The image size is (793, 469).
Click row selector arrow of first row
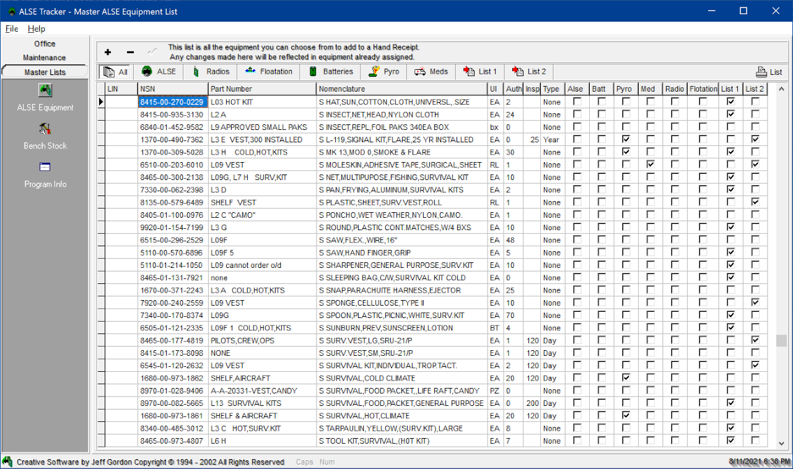(101, 101)
